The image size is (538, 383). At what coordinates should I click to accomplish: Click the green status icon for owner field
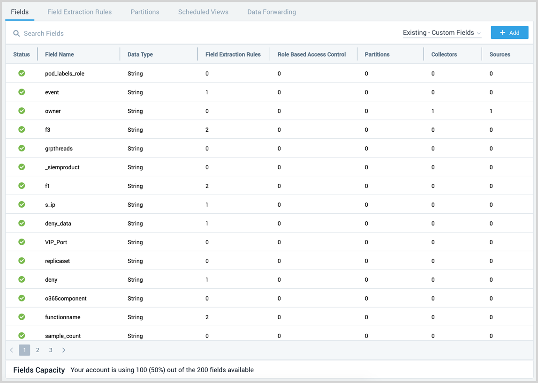point(21,111)
